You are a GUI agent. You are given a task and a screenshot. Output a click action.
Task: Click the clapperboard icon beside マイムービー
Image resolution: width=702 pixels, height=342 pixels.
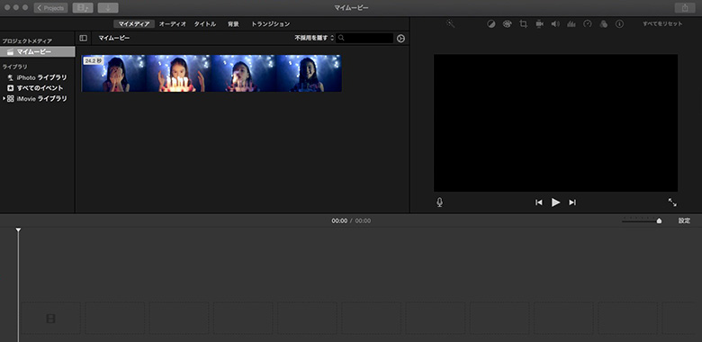[10, 52]
